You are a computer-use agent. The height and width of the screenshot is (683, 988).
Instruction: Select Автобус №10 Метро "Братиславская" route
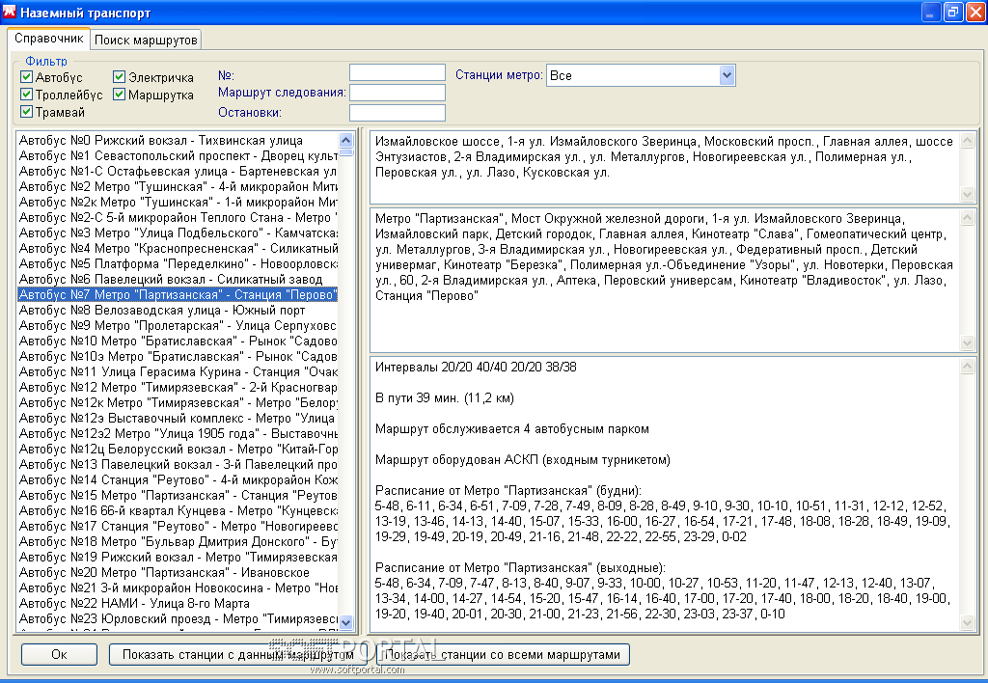click(178, 341)
